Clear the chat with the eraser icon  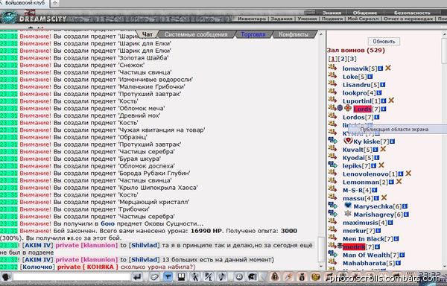click(x=154, y=277)
